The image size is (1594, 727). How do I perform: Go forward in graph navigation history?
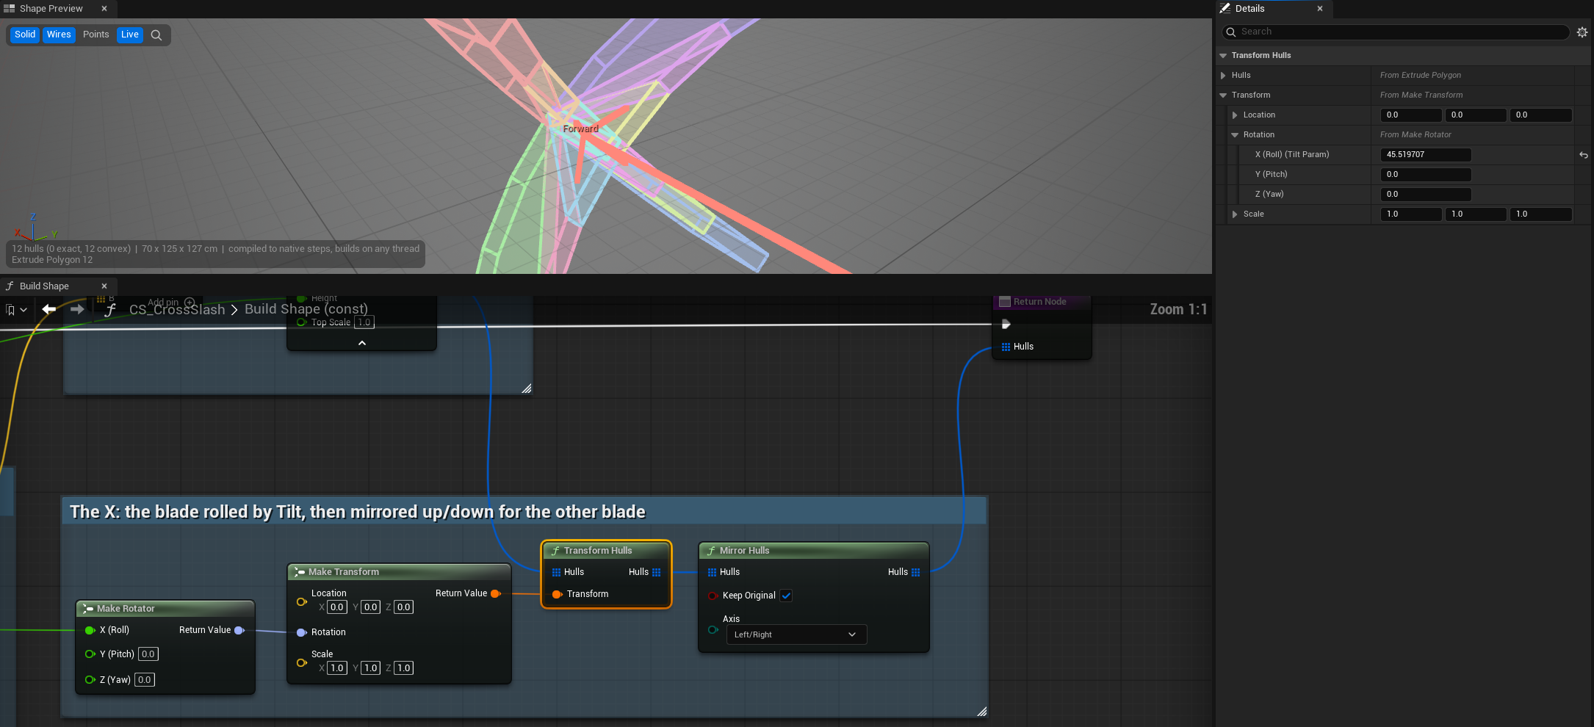[x=77, y=310]
